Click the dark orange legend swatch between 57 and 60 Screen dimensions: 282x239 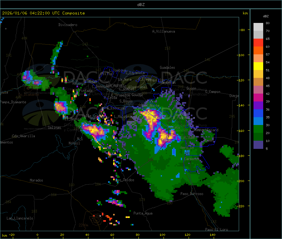(258, 51)
